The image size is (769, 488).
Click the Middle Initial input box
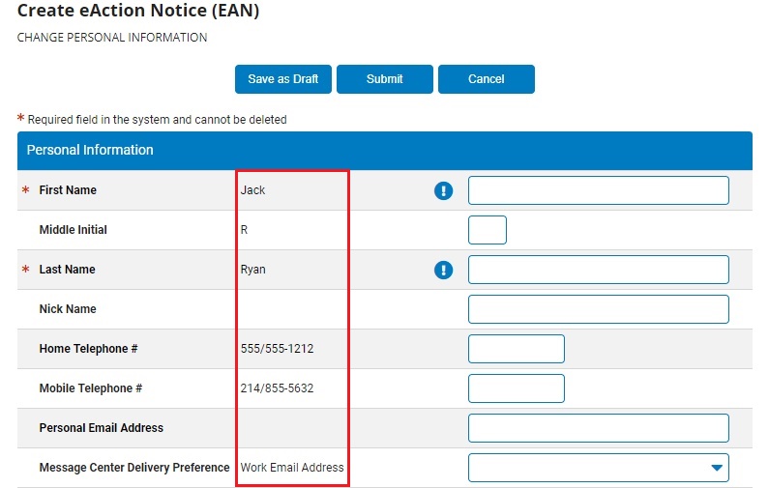487,230
